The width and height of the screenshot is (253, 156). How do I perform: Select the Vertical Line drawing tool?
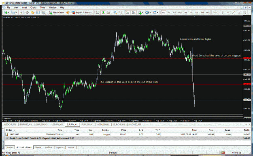pyautogui.click(x=222, y=13)
